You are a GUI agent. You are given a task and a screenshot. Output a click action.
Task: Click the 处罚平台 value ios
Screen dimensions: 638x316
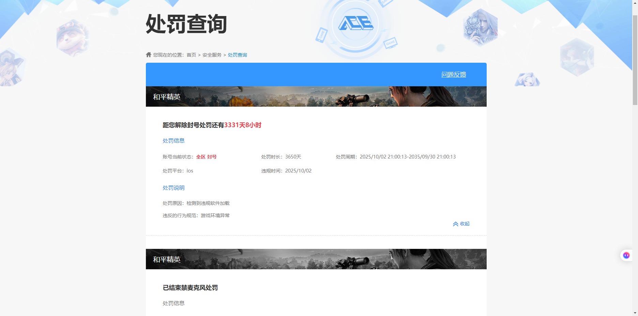[190, 171]
